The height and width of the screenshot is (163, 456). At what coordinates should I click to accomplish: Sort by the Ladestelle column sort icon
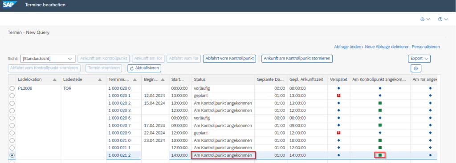click(100, 80)
